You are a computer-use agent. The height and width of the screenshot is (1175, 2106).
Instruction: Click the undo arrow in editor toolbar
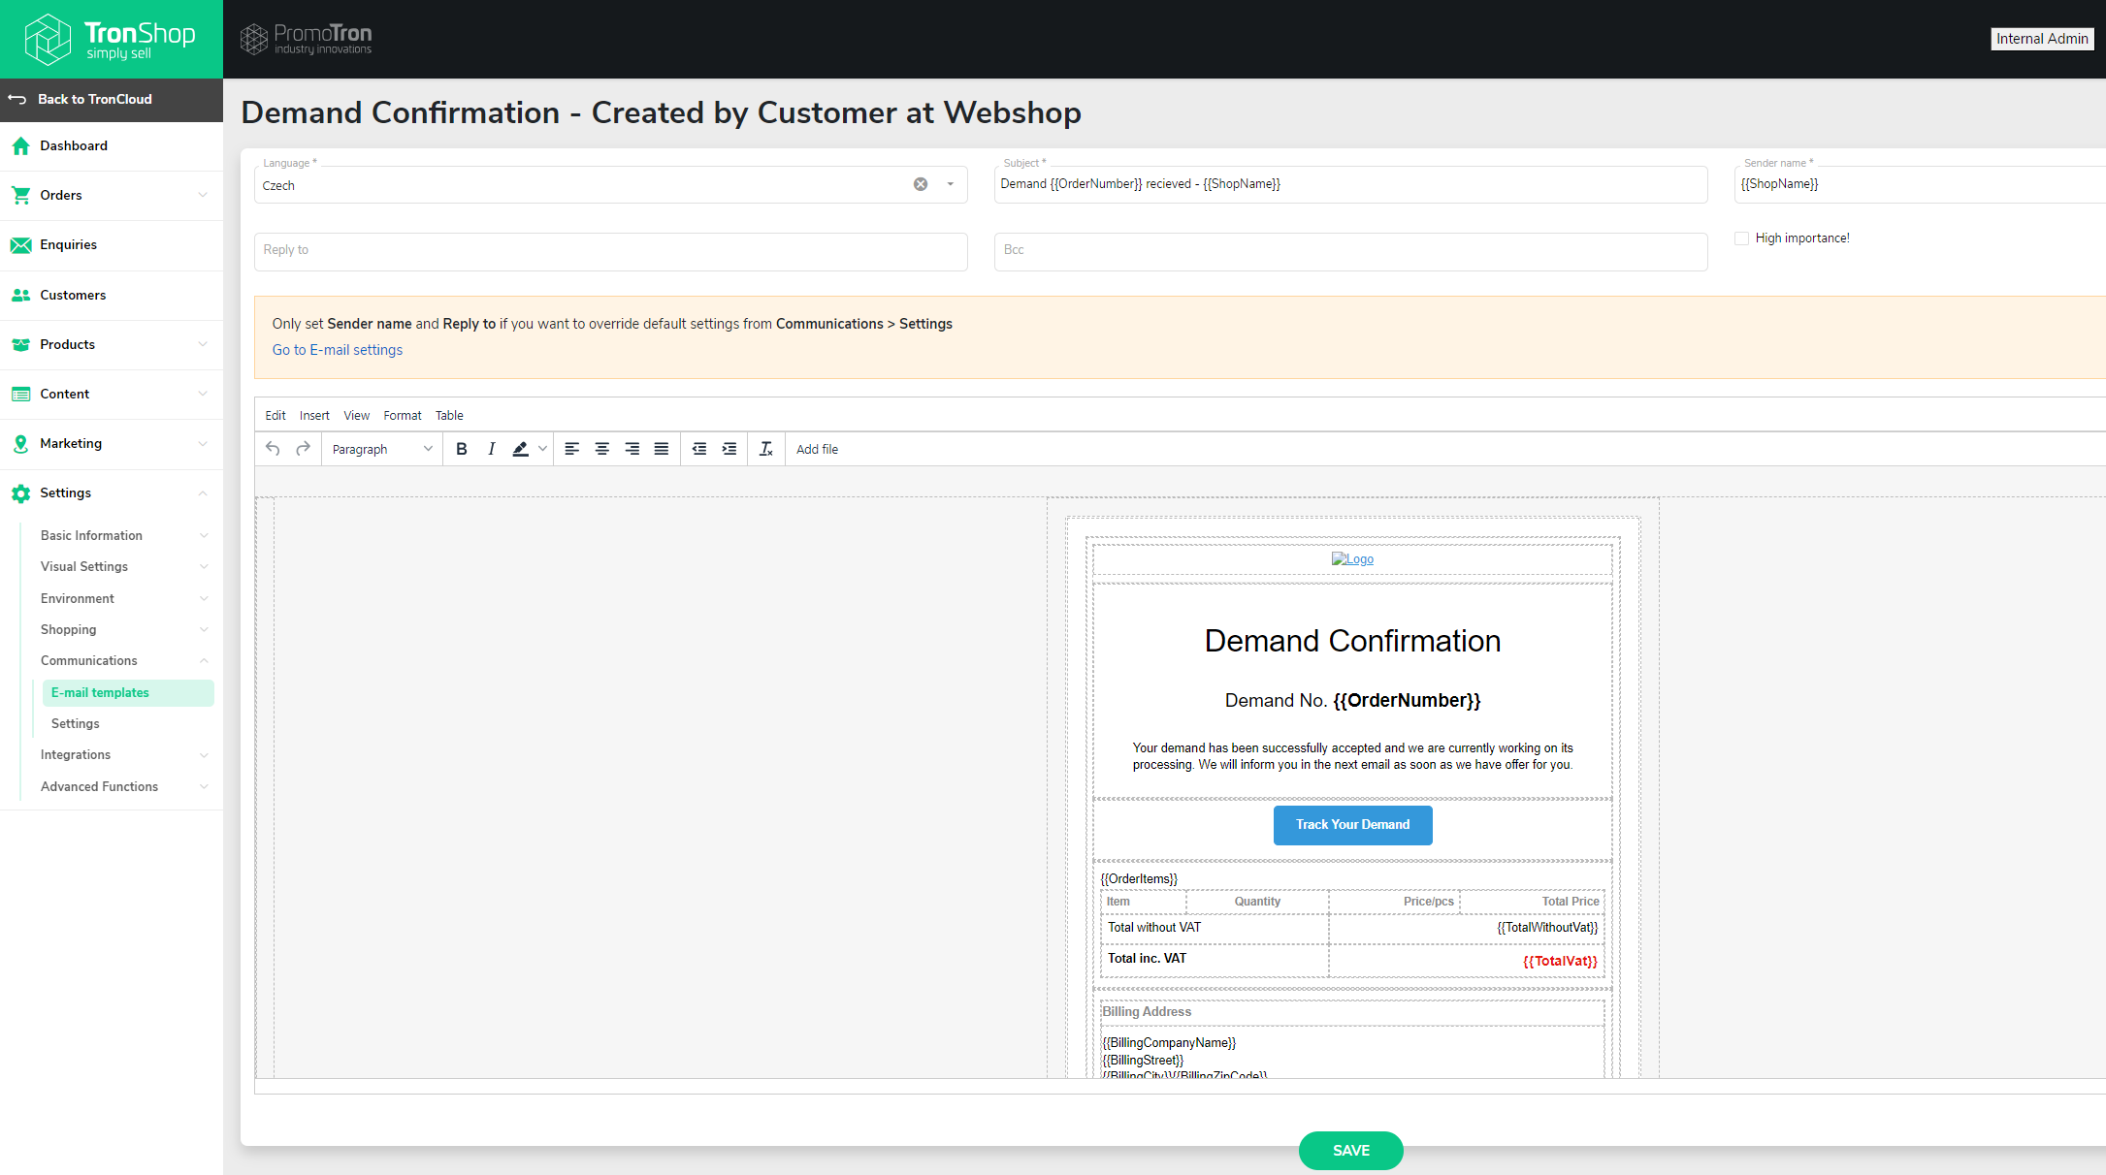[273, 449]
